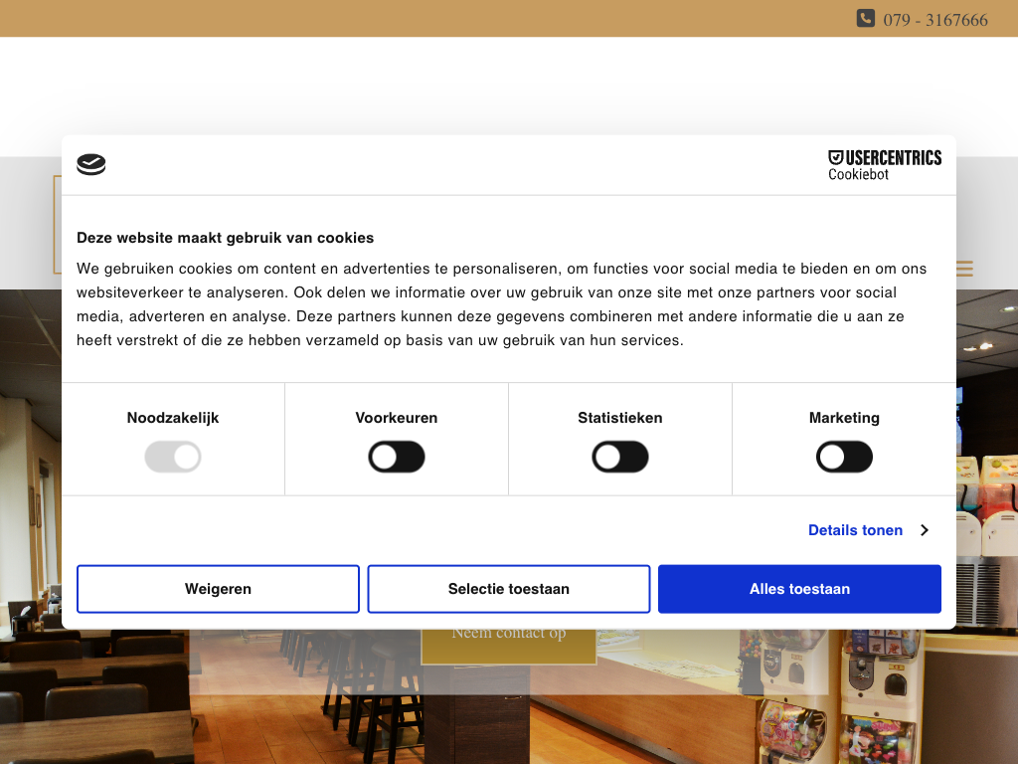Click the site logo behind the dialog
The image size is (1018, 764).
click(57, 224)
